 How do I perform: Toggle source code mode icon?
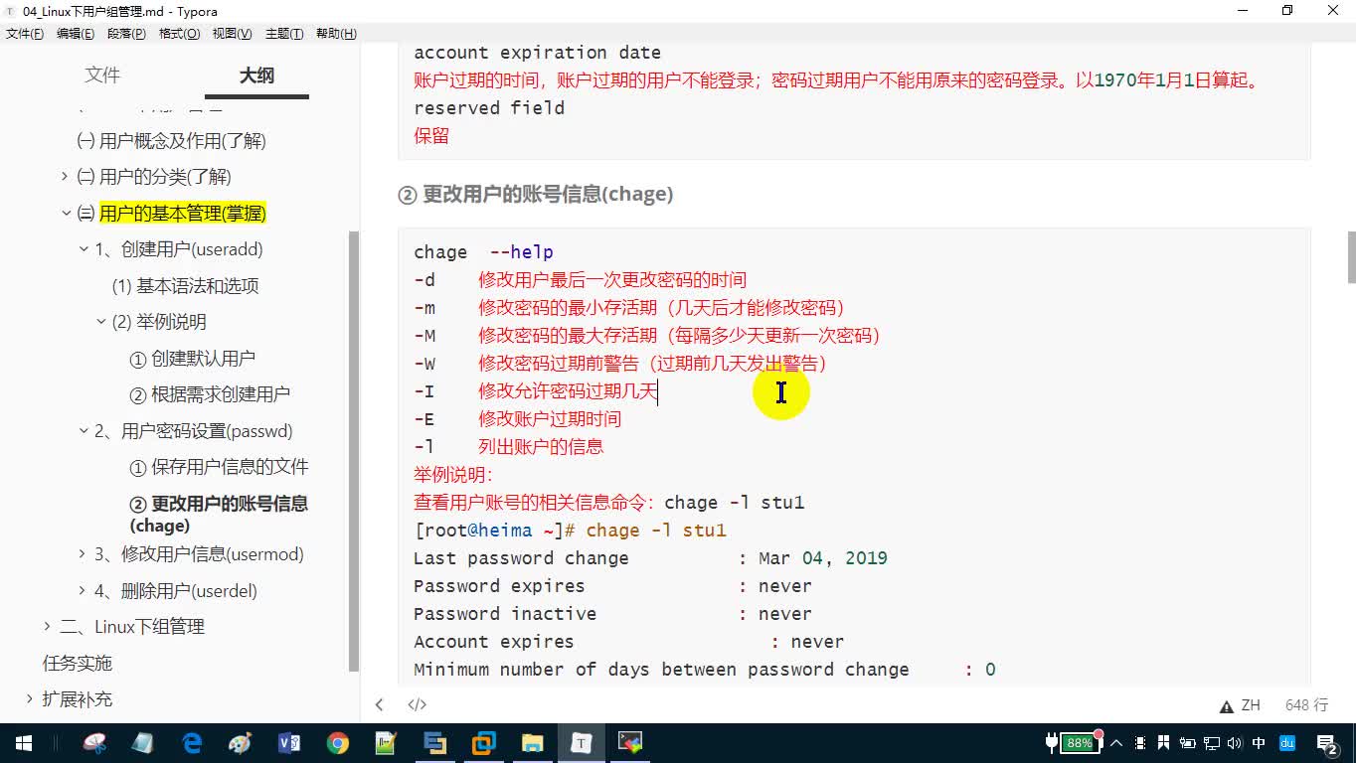(418, 704)
